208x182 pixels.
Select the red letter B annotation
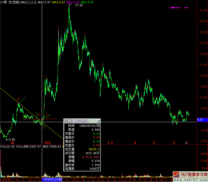tap(19, 99)
